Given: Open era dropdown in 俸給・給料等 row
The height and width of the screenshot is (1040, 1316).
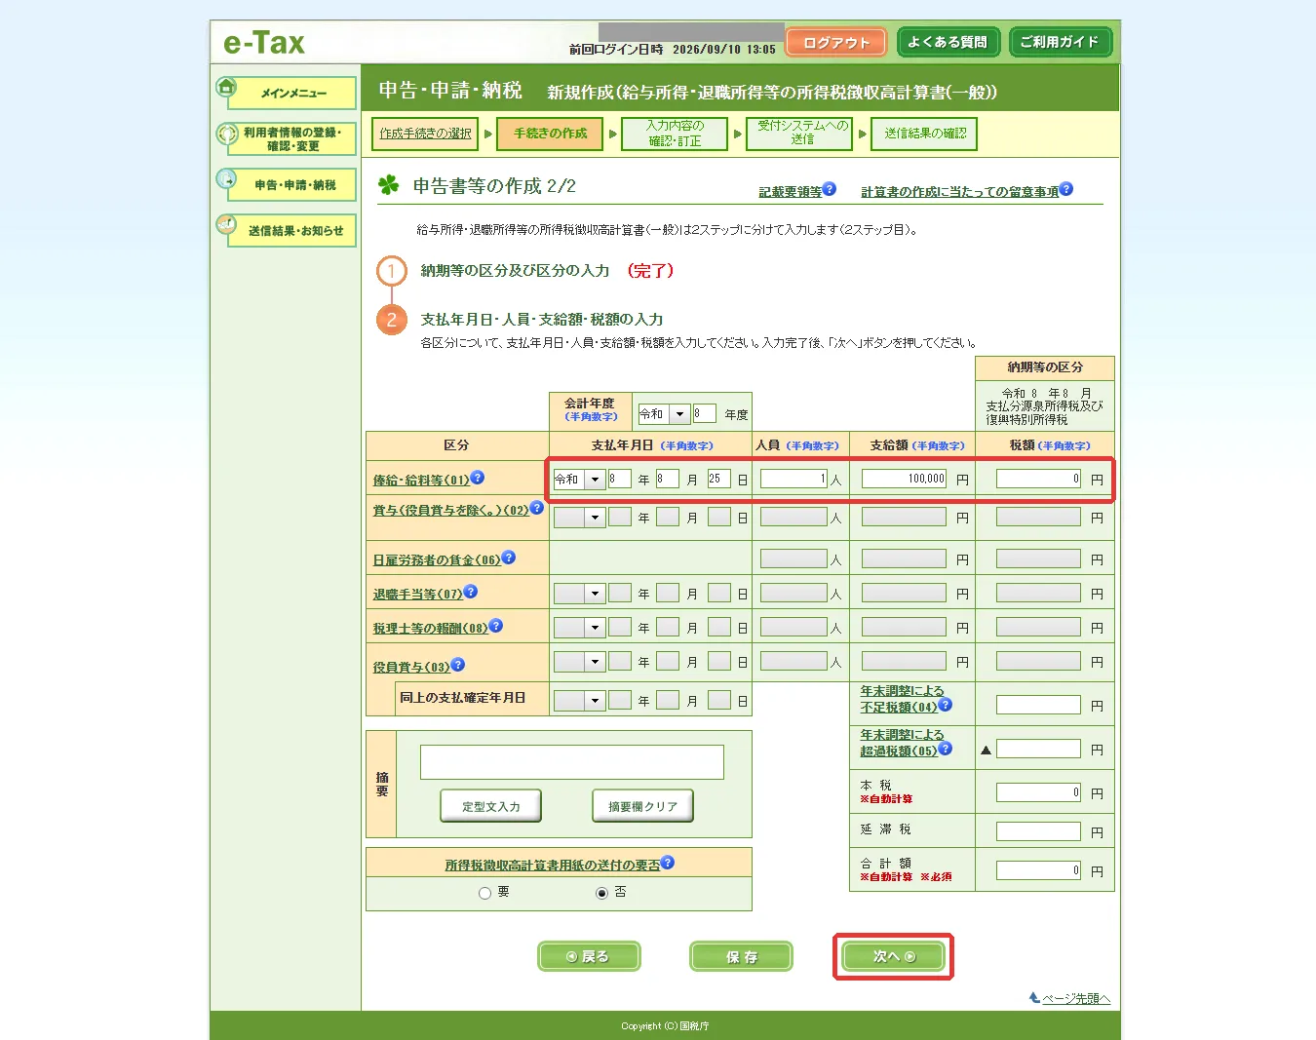Looking at the screenshot, I should (x=579, y=480).
